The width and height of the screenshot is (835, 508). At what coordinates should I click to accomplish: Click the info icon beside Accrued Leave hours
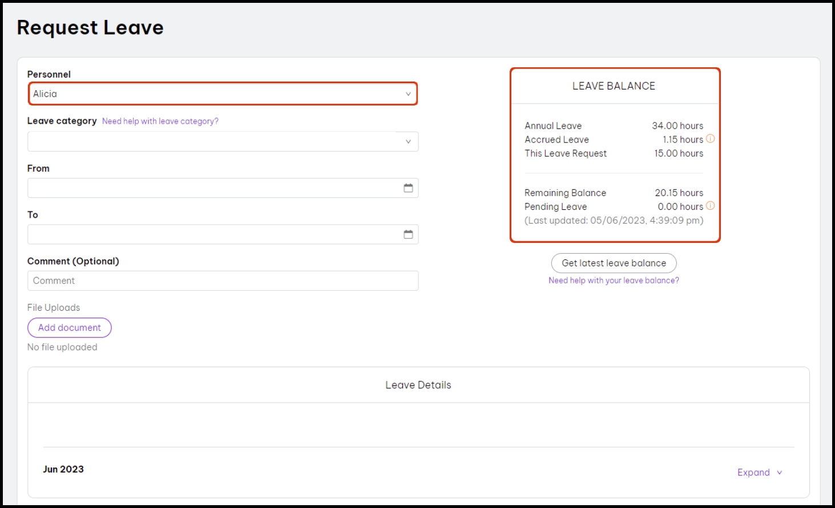710,139
